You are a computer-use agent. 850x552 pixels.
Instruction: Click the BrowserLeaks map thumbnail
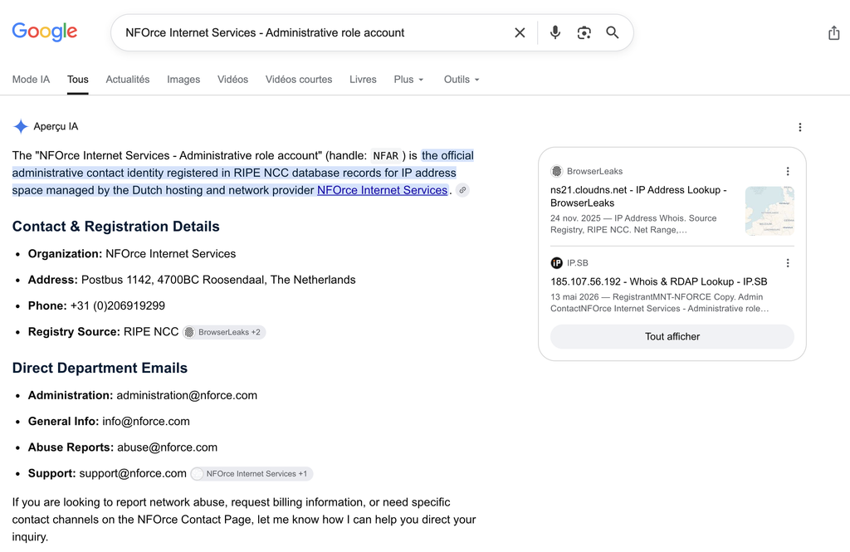tap(769, 210)
